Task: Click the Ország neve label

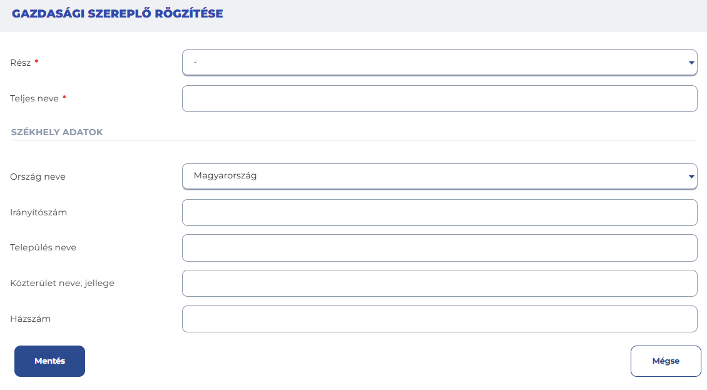Action: click(38, 177)
